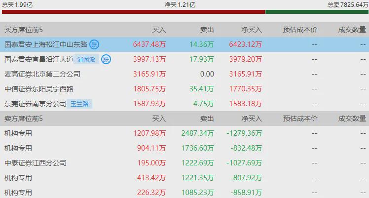Screen dimensions: 369x198
Task: Click buy value 6437.48万
Action: 149,44
